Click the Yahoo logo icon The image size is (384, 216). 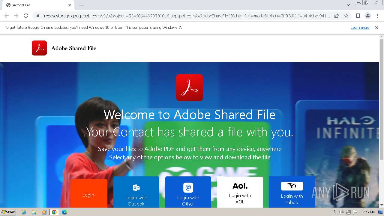coord(292,186)
